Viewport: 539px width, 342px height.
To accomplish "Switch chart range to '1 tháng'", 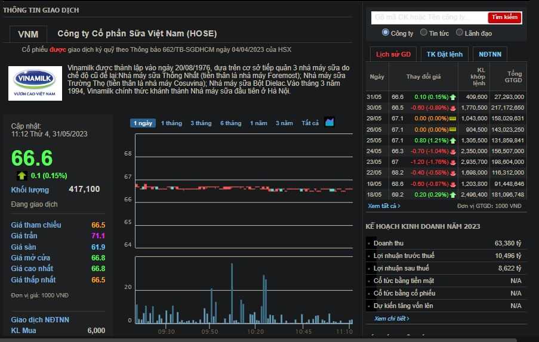I will click(x=171, y=123).
